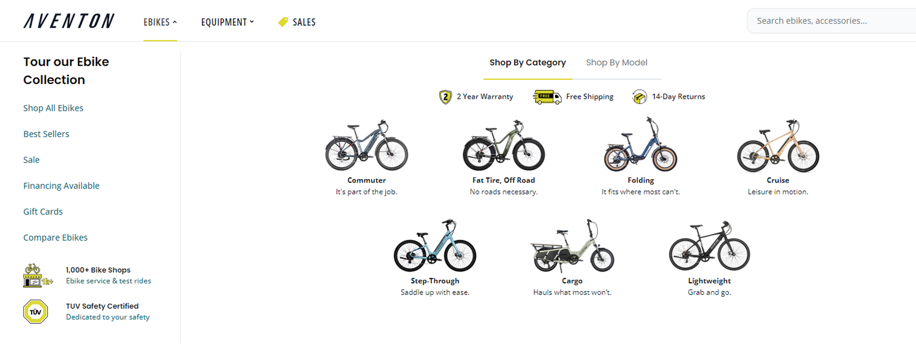
Task: Open the Commuter ebike category image
Action: pyautogui.click(x=366, y=147)
